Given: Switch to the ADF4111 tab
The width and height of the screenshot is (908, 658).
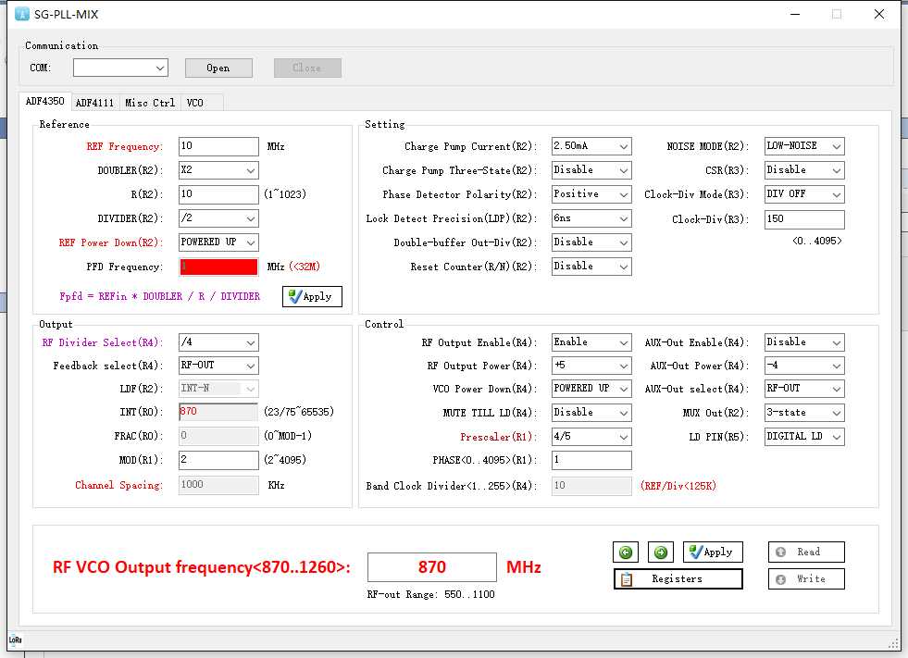Looking at the screenshot, I should pos(95,103).
